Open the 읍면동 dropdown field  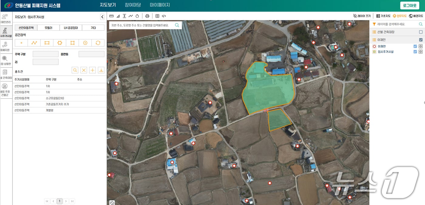(x=91, y=54)
